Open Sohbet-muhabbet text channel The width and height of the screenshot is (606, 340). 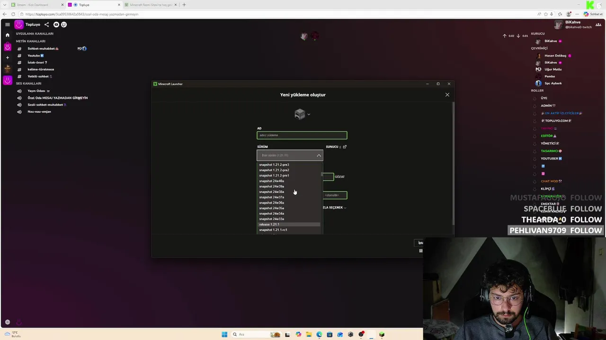click(43, 49)
